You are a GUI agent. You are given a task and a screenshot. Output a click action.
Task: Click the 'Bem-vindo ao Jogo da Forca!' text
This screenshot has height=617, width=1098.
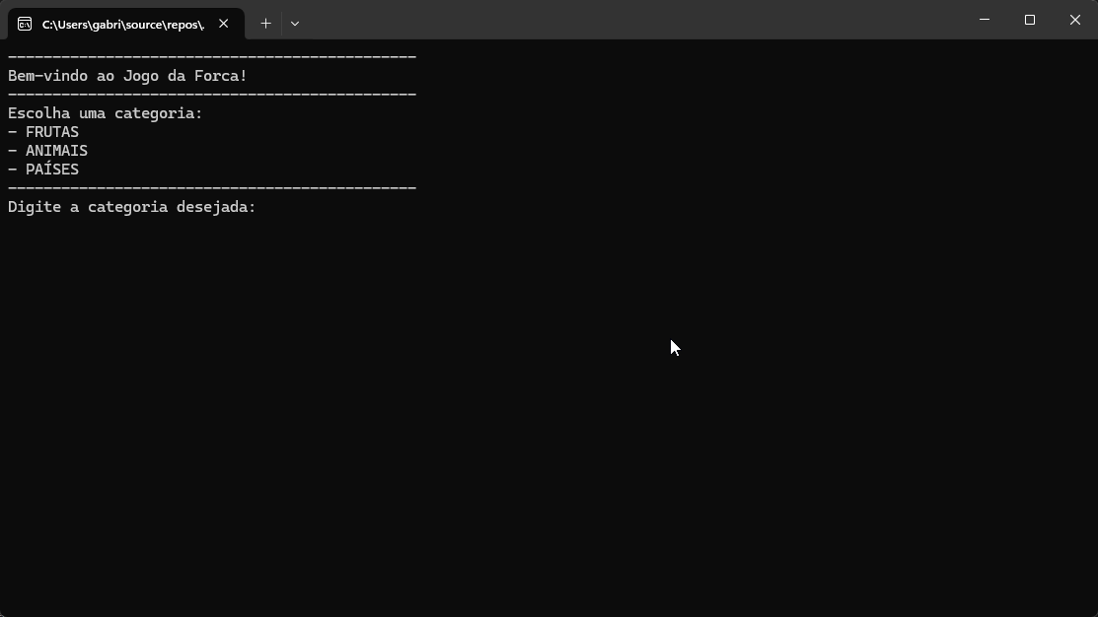tap(127, 76)
